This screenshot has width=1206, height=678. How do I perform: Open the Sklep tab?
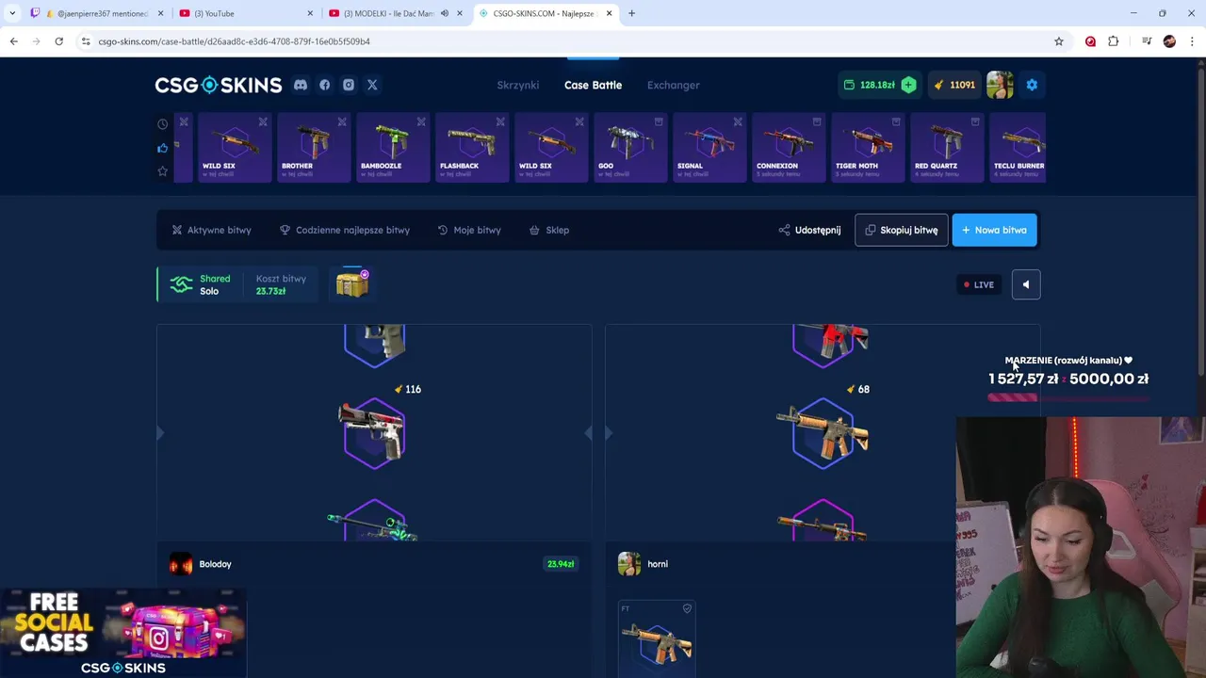click(x=549, y=230)
